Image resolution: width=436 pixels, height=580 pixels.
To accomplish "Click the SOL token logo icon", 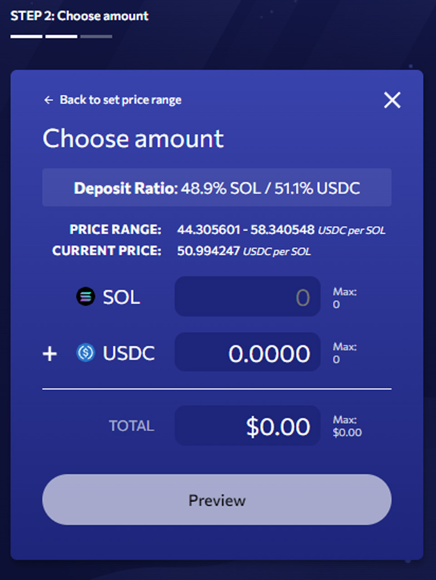I will (x=85, y=297).
